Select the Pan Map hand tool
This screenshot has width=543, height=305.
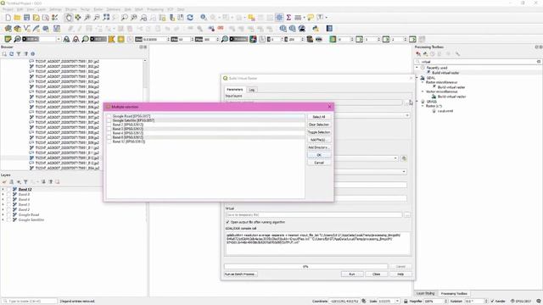click(69, 17)
